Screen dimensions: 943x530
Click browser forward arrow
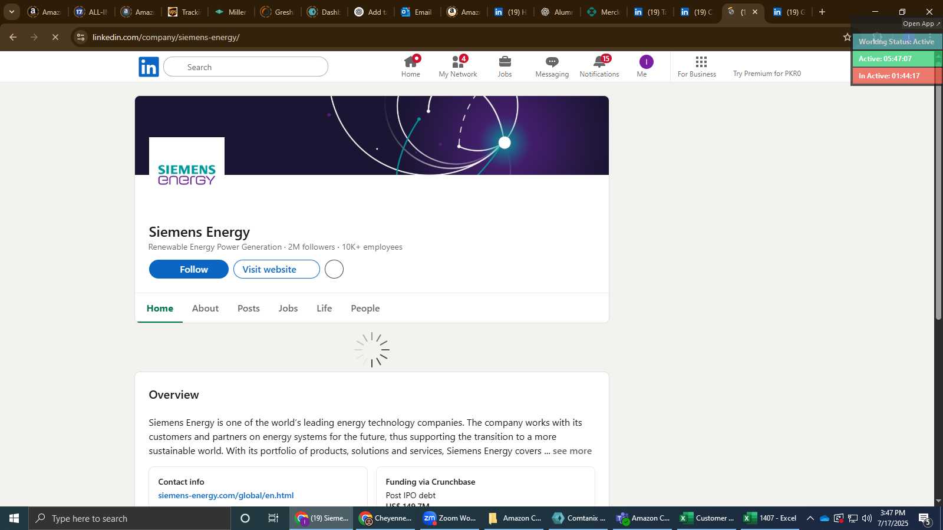point(34,37)
